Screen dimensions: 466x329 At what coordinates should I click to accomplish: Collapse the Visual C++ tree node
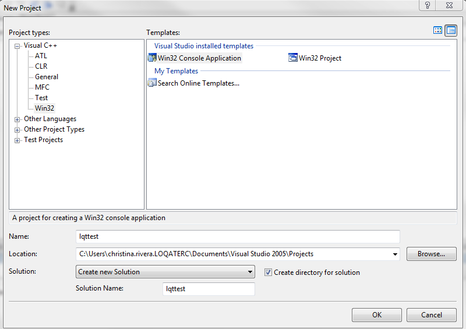pyautogui.click(x=17, y=46)
